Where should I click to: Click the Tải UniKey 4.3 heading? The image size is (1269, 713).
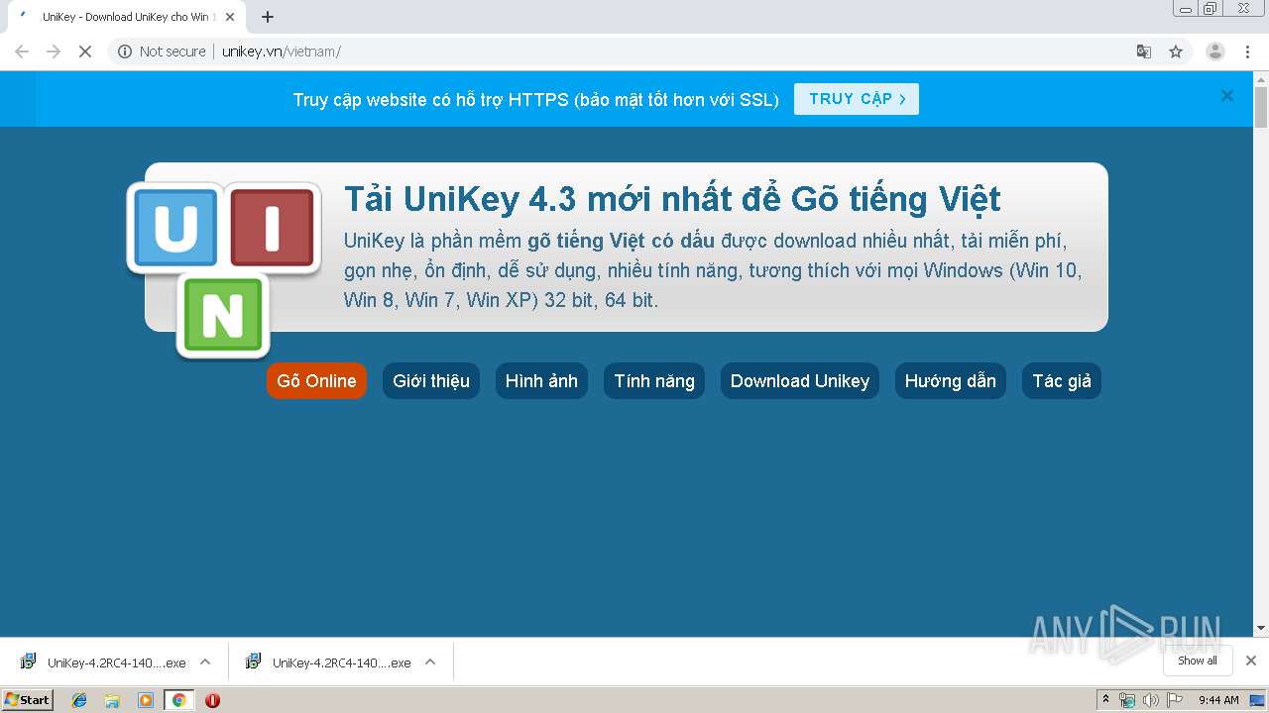pyautogui.click(x=672, y=199)
